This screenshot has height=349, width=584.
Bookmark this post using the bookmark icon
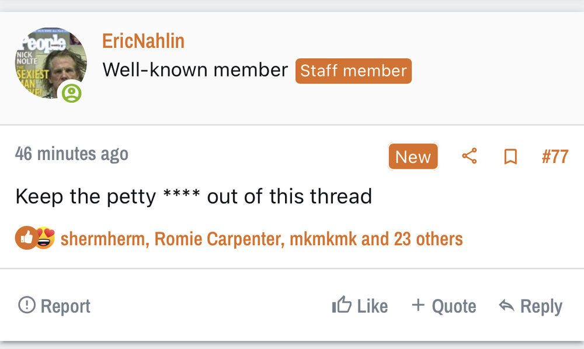tap(510, 156)
